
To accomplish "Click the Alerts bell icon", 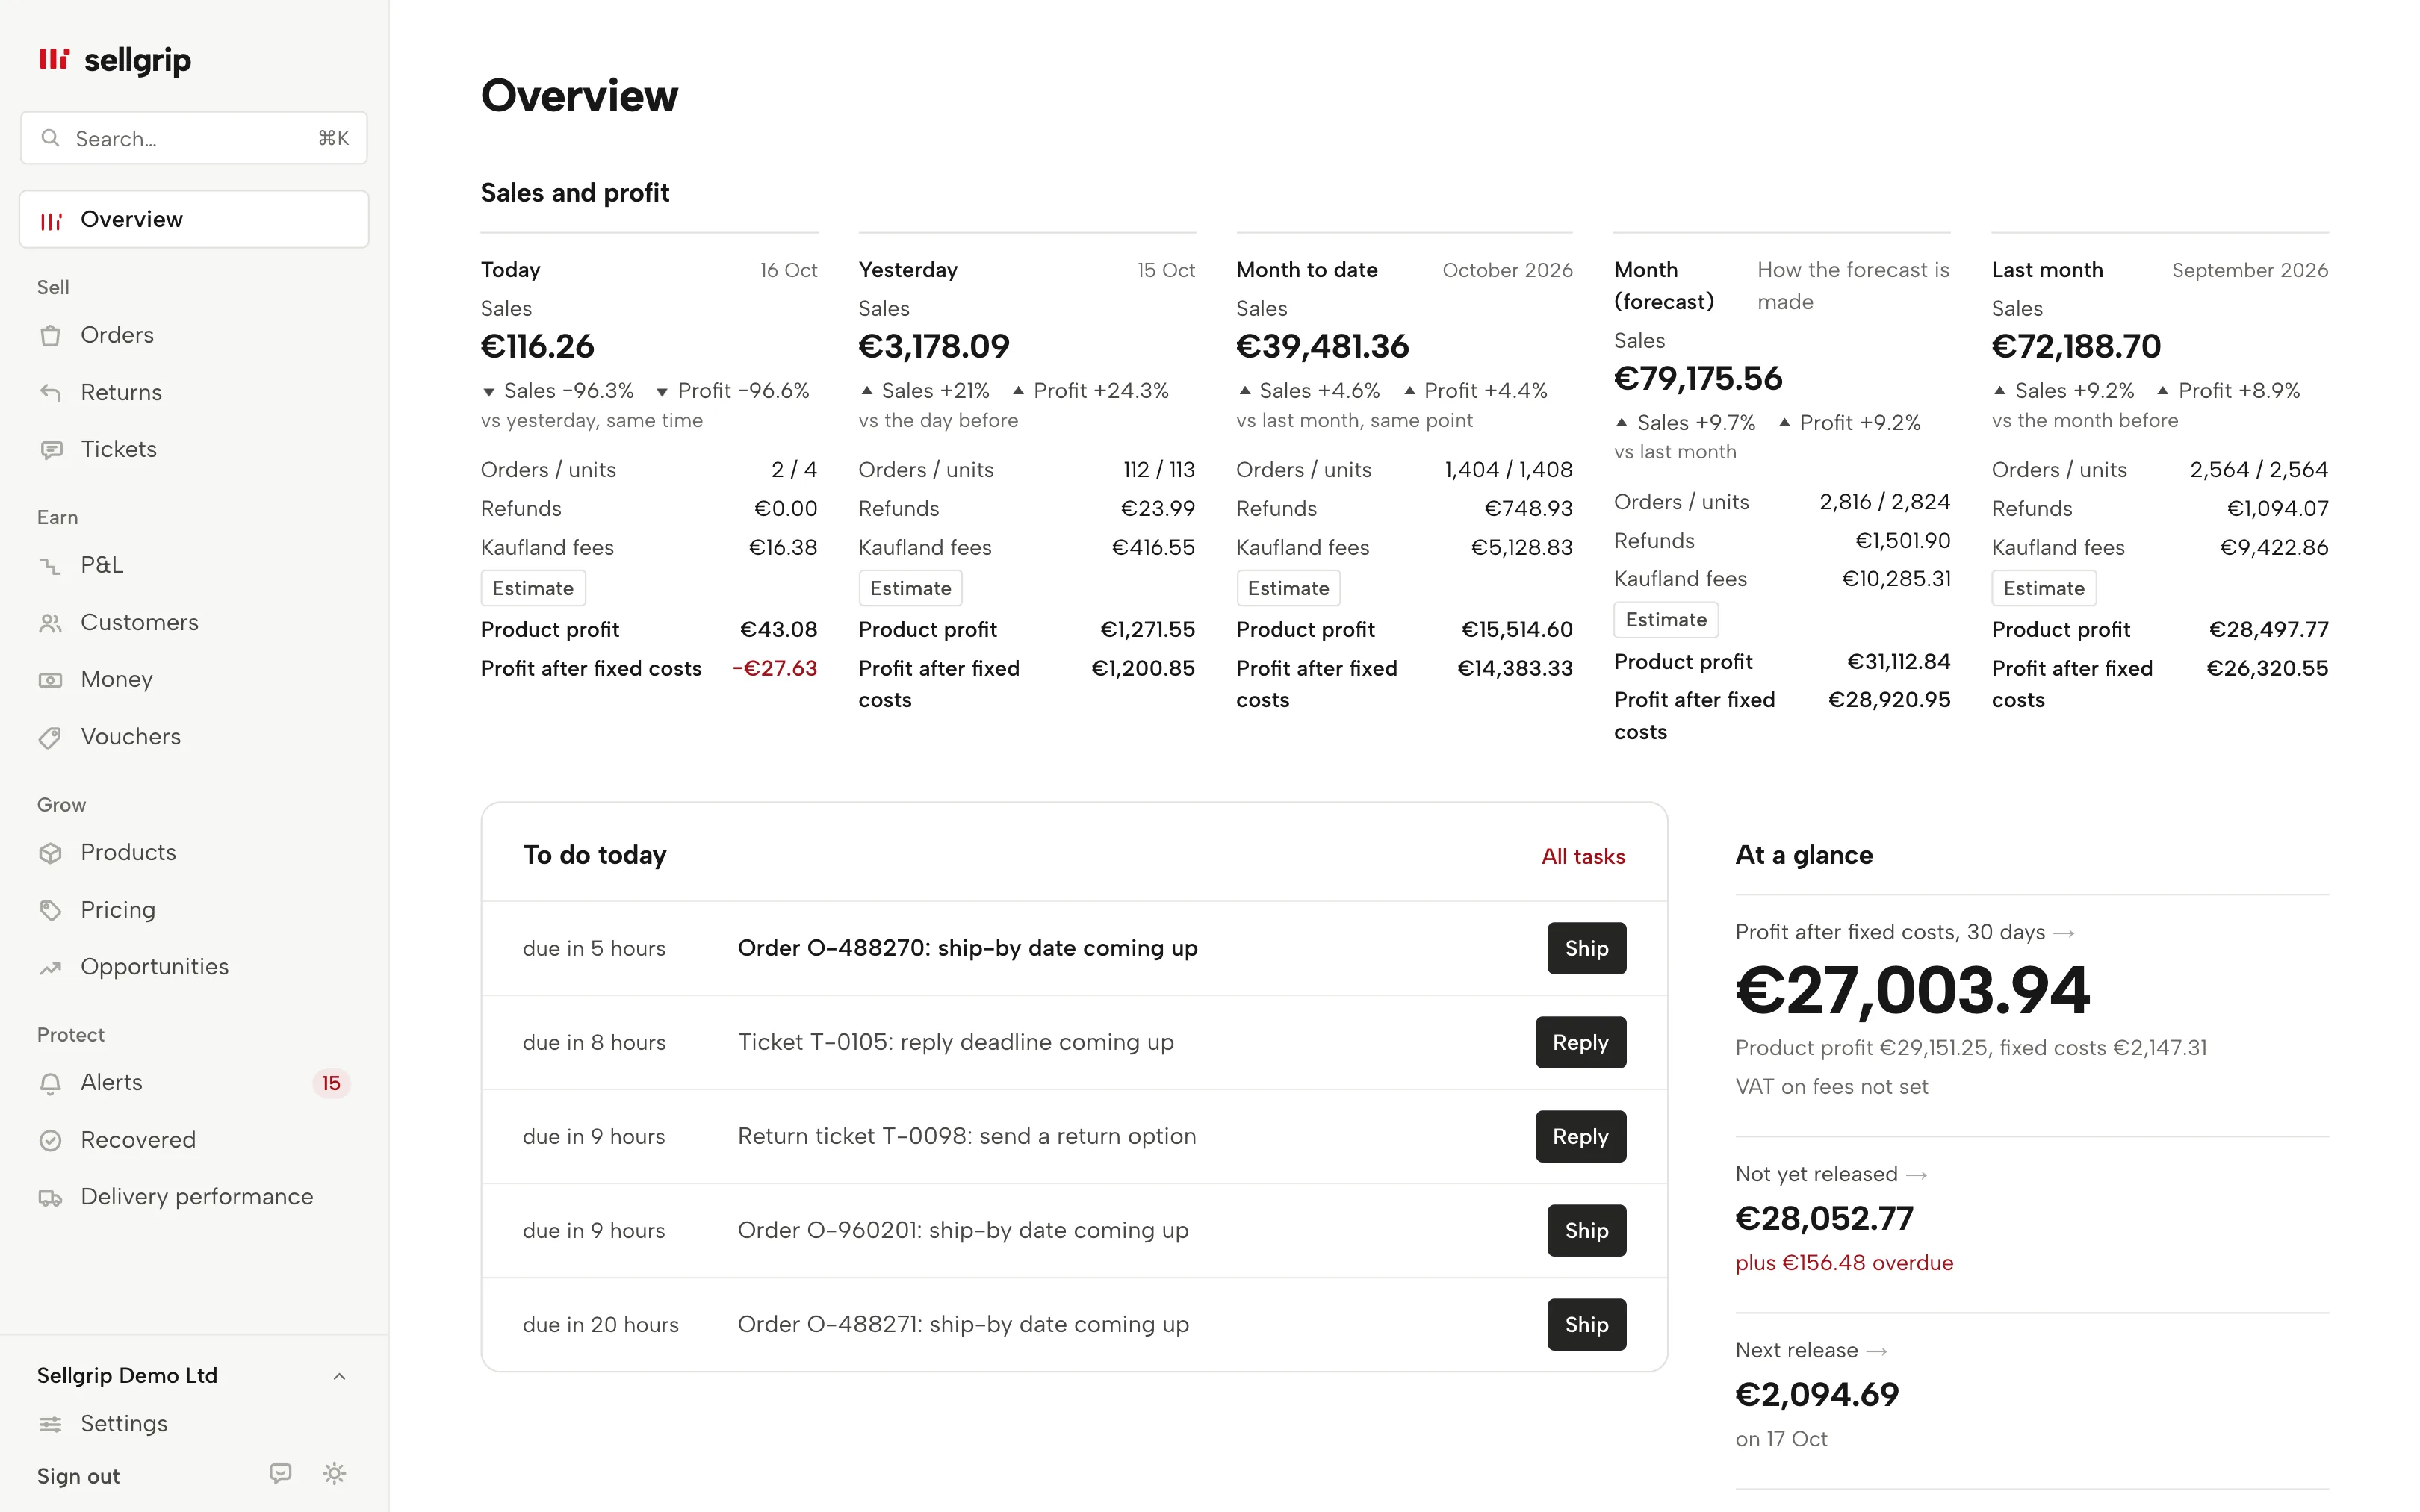I will click(x=50, y=1083).
